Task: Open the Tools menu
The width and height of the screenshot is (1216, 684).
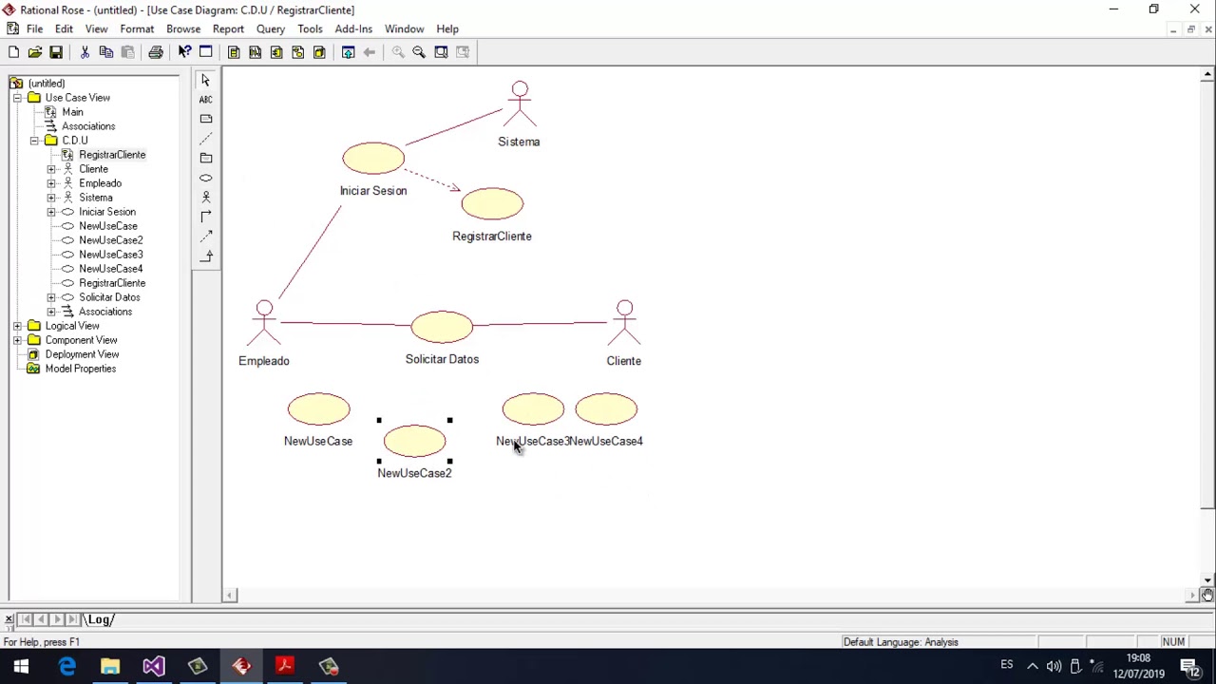Action: 310,28
